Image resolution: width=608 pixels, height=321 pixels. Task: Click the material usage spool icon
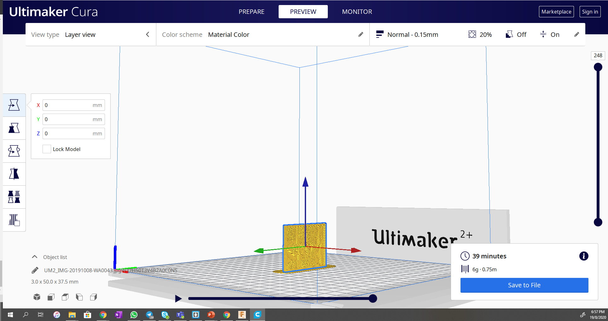tap(465, 269)
